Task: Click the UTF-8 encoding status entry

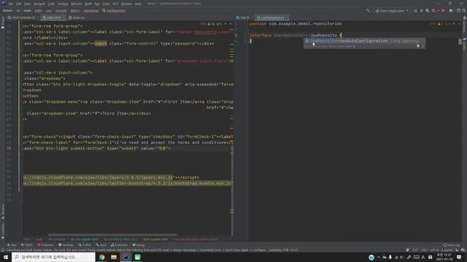Action: [x=435, y=250]
